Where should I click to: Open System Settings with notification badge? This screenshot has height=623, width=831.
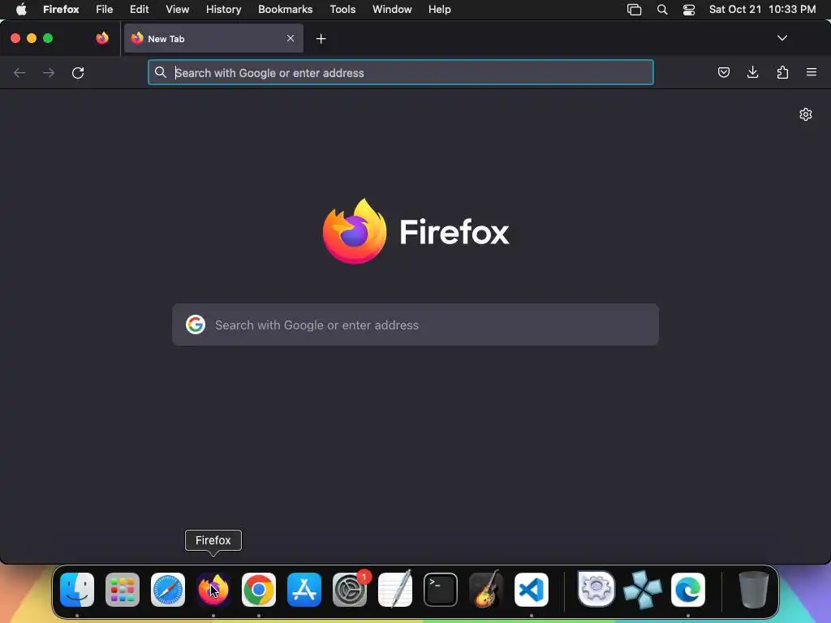(x=350, y=590)
